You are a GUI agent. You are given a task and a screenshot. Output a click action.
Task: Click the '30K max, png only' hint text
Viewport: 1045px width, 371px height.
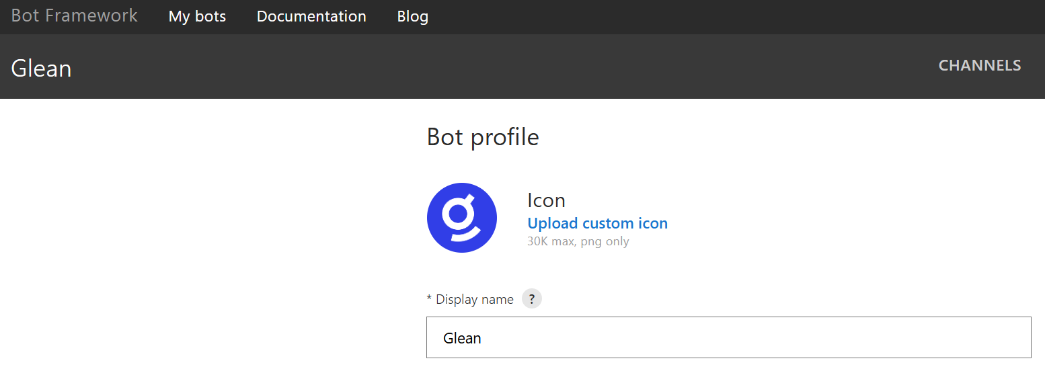[x=578, y=241]
